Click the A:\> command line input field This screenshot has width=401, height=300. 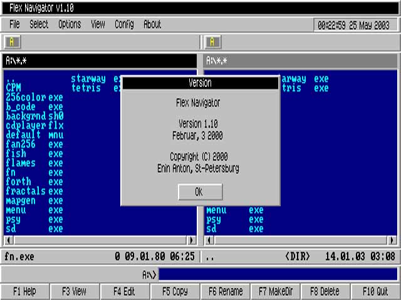pyautogui.click(x=278, y=274)
